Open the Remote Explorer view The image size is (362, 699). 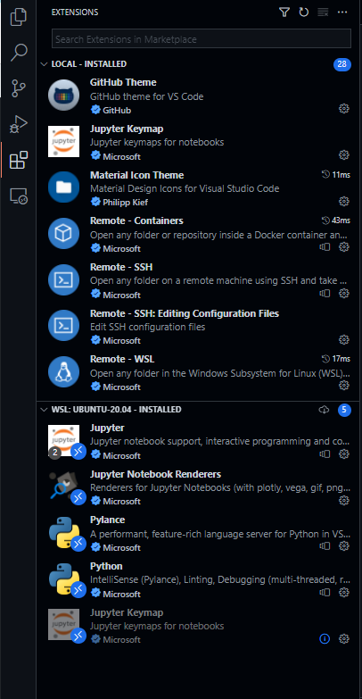coord(18,196)
